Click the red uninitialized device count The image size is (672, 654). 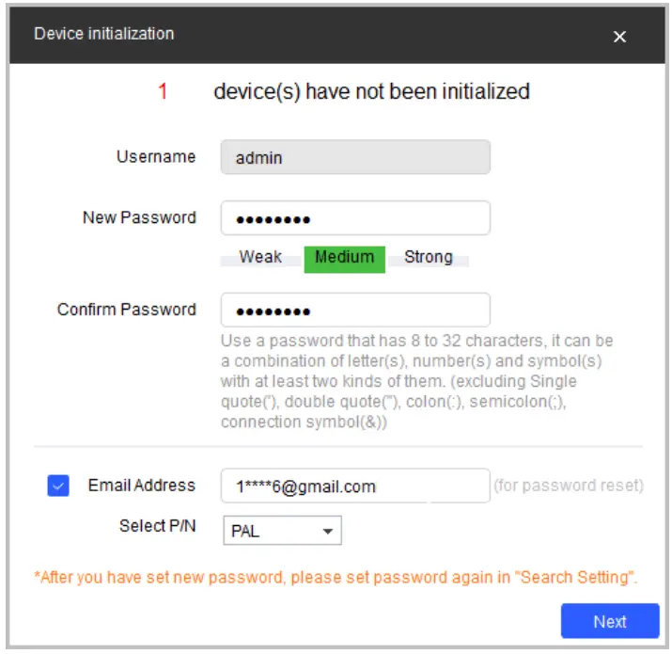coord(163,92)
